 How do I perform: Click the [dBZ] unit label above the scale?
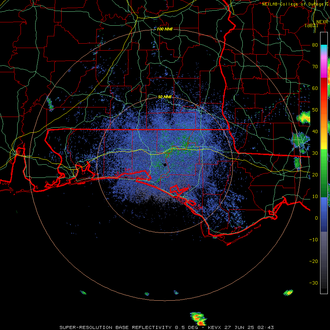[311, 26]
